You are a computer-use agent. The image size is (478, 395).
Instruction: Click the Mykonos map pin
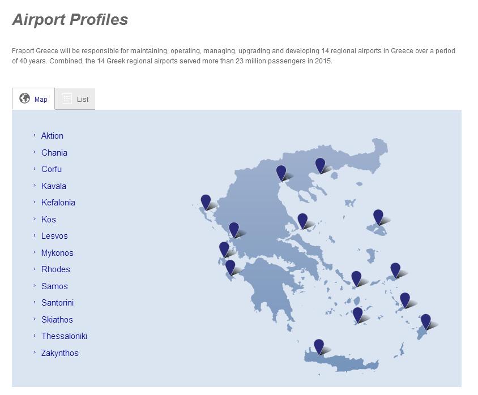[x=356, y=278]
